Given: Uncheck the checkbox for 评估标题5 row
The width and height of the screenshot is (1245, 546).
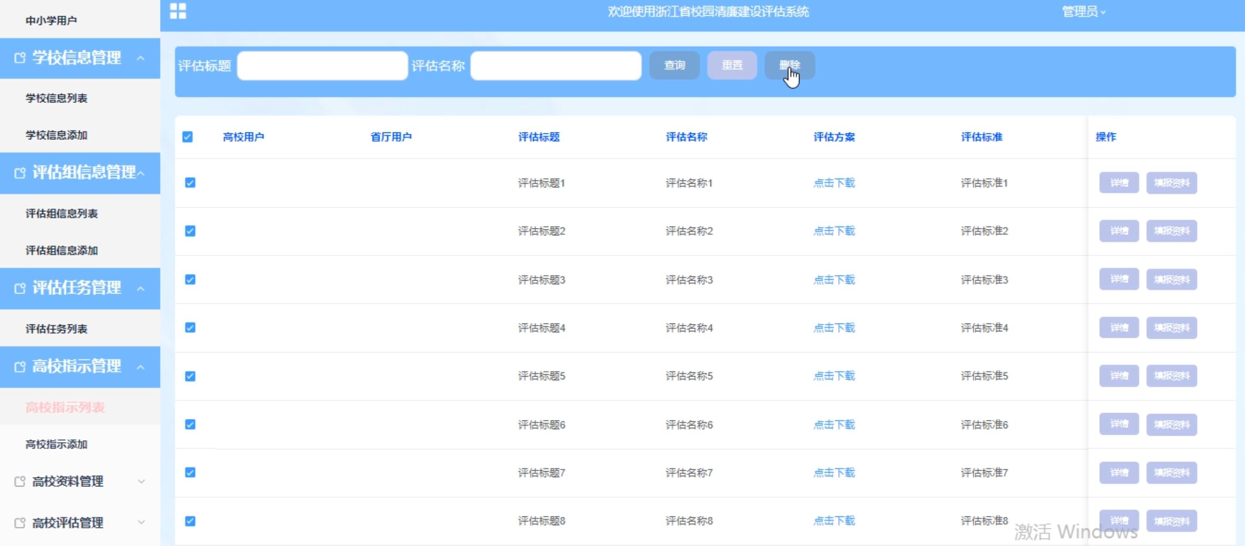Looking at the screenshot, I should [x=190, y=376].
